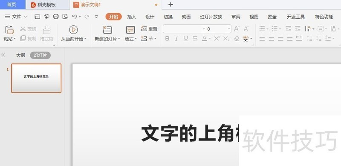Switch to the Slides (幻灯片) panel view
This screenshot has width=341, height=166.
pyautogui.click(x=40, y=55)
